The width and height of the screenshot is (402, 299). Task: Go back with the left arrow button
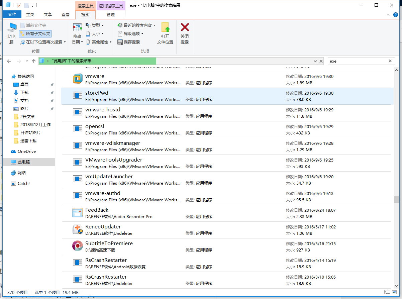point(9,61)
